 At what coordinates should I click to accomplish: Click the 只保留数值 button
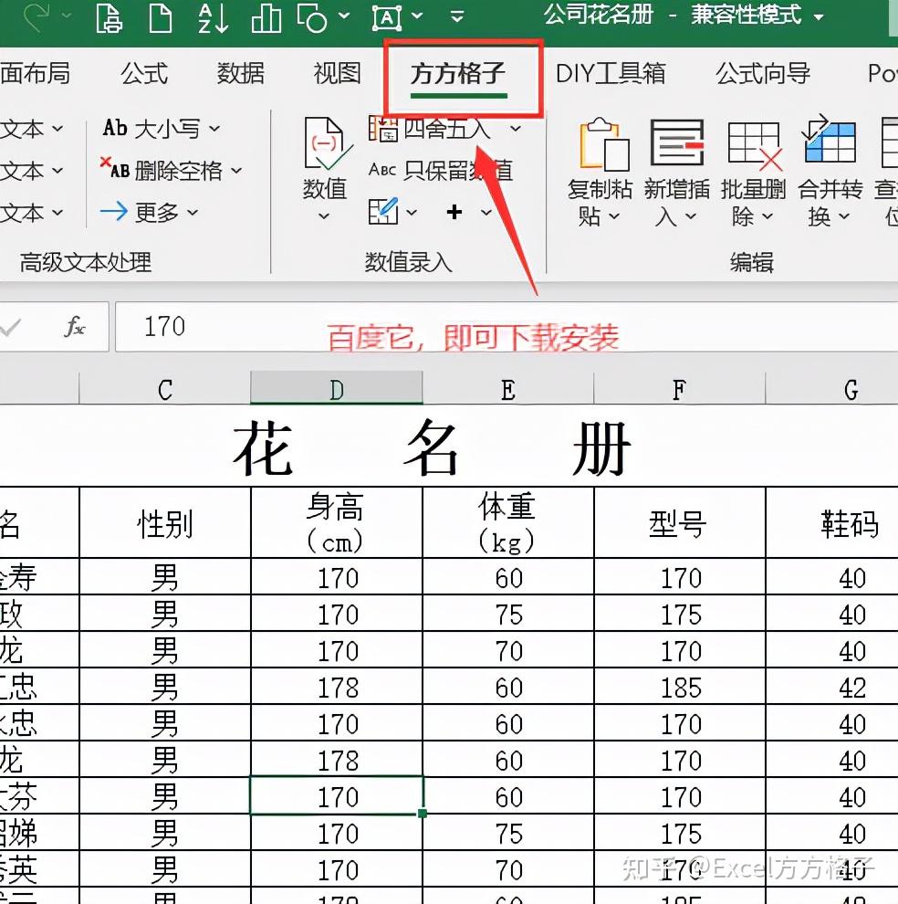[x=441, y=170]
